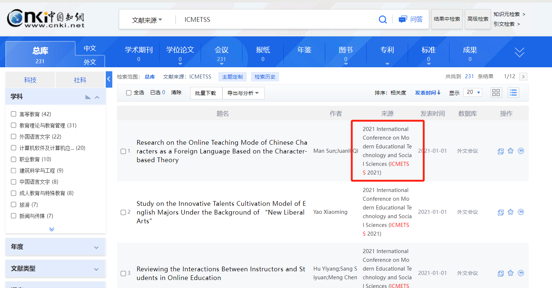Screen dimensions: 552x288
Task: Sort by 发表时间
Action: [428, 93]
